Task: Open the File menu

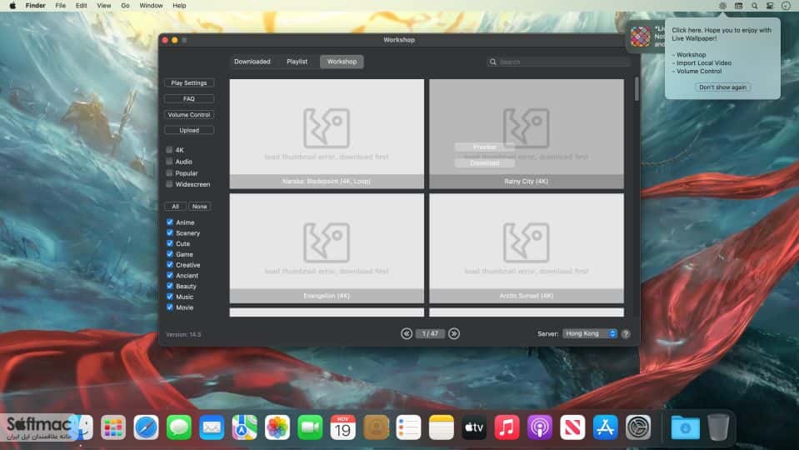Action: [x=61, y=6]
